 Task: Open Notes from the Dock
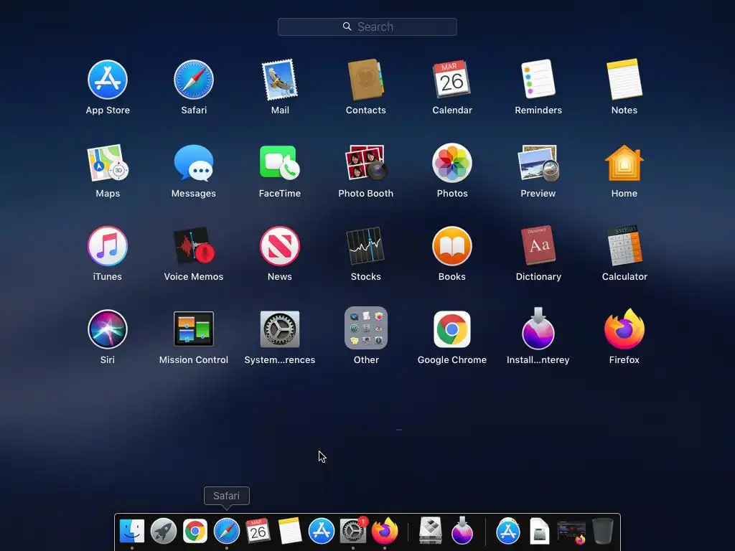(x=290, y=531)
